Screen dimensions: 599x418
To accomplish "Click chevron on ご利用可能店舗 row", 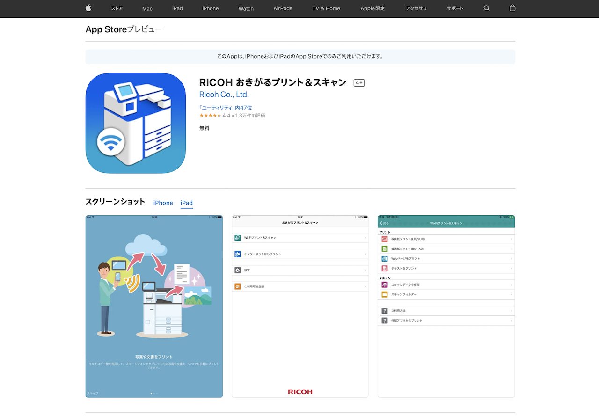I will [365, 286].
